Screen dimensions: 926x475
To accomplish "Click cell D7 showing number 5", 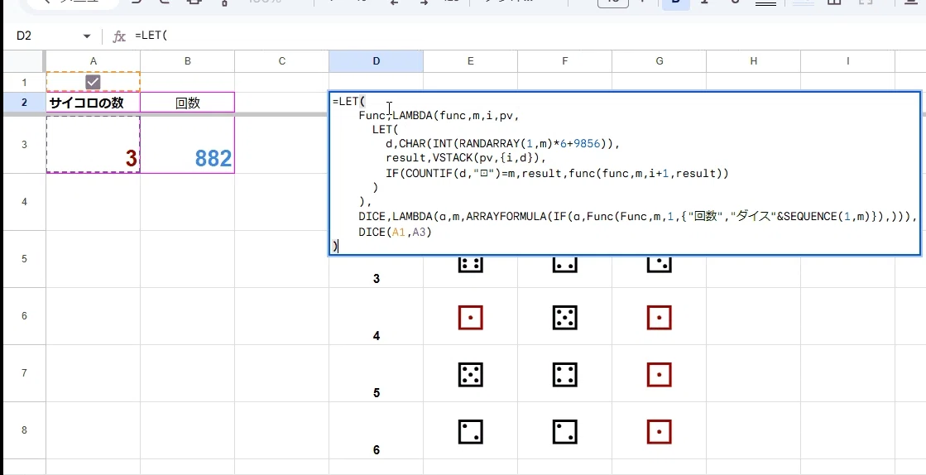I will point(377,373).
